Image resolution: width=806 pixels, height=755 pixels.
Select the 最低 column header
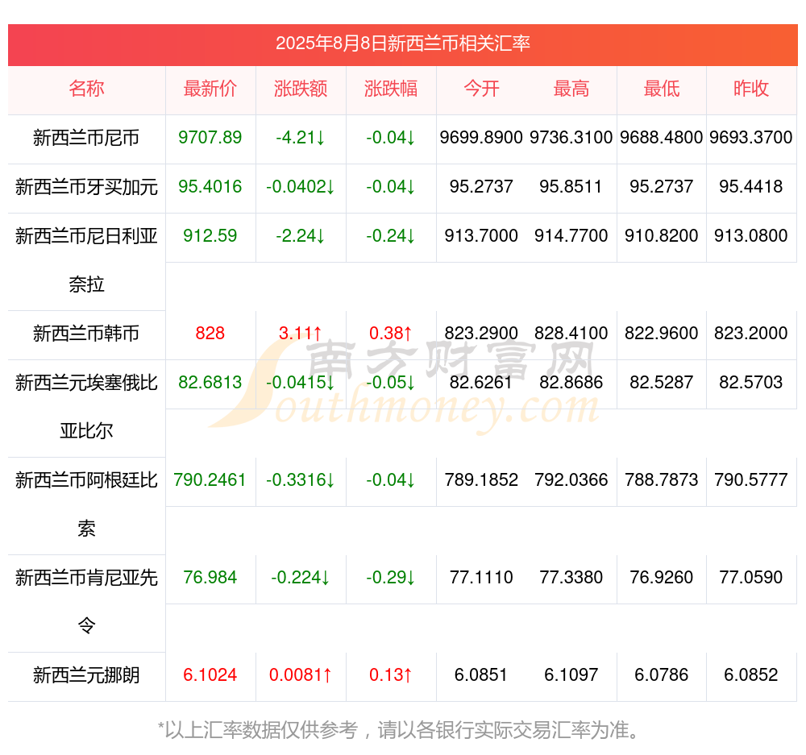click(x=662, y=89)
